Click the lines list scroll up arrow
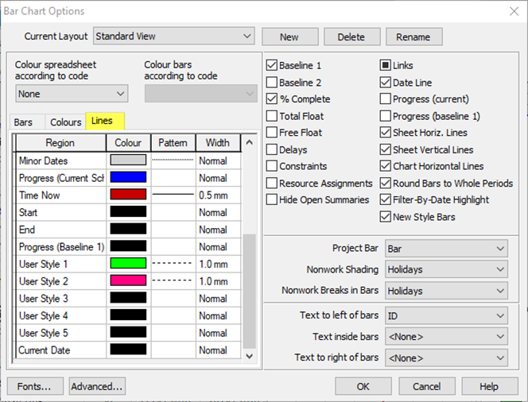 pyautogui.click(x=249, y=142)
